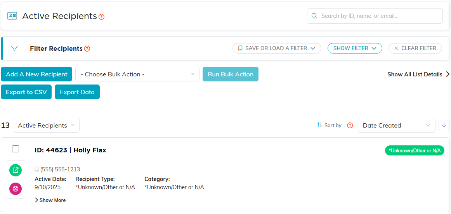Select the checkbox for Holly Flax
Viewport: 451px width, 214px height.
tap(16, 149)
